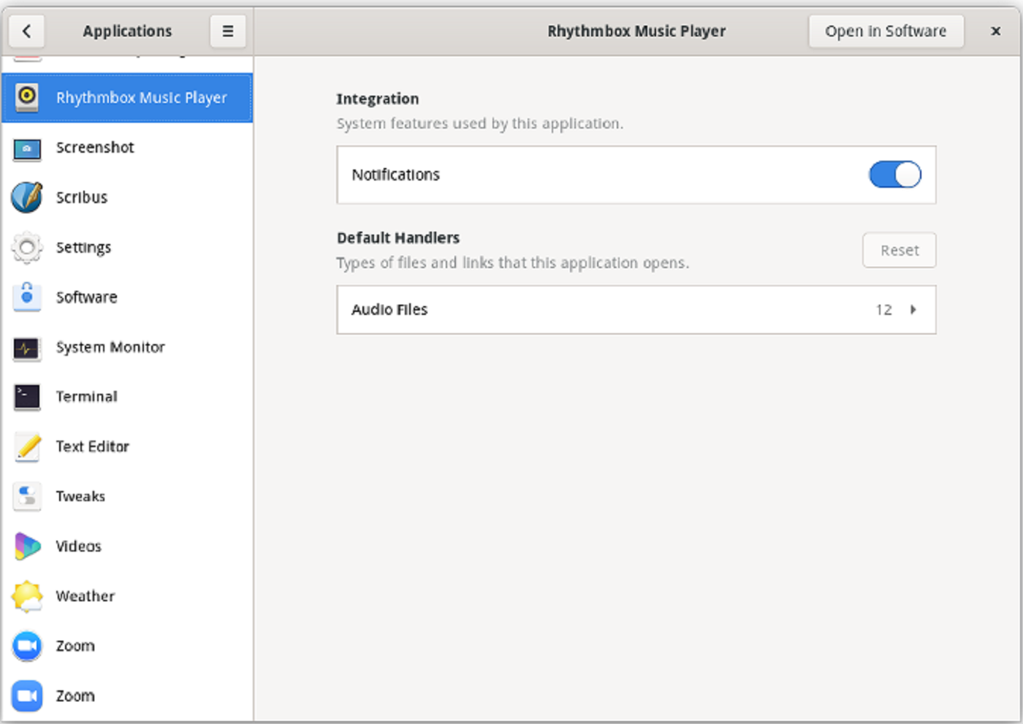Viewport: 1023px width, 724px height.
Task: Click the Open in Software button
Action: pyautogui.click(x=886, y=31)
